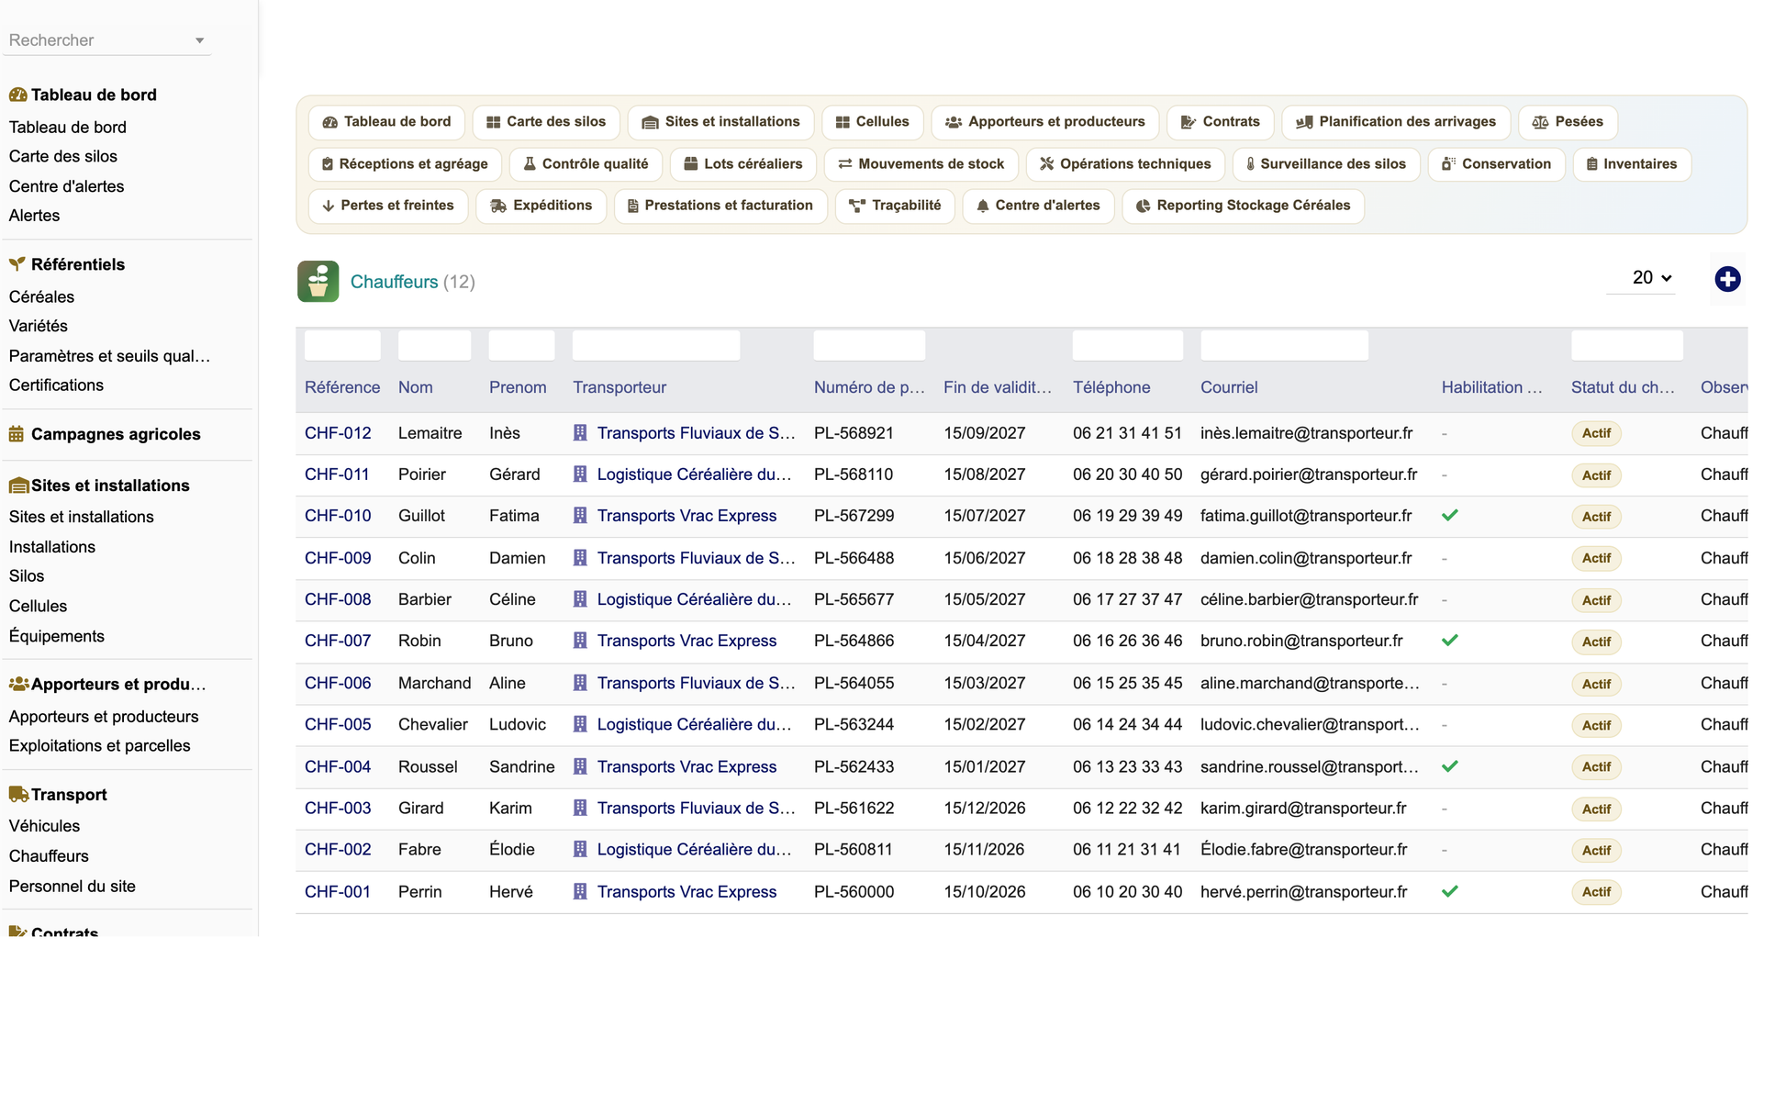Open the 20 rows-per-page dropdown

coord(1651,278)
